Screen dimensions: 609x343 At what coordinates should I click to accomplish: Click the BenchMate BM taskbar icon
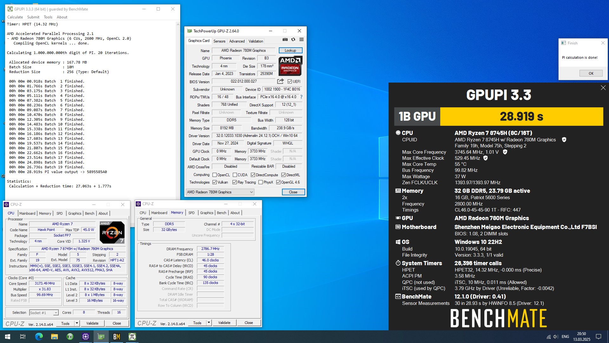[117, 337]
